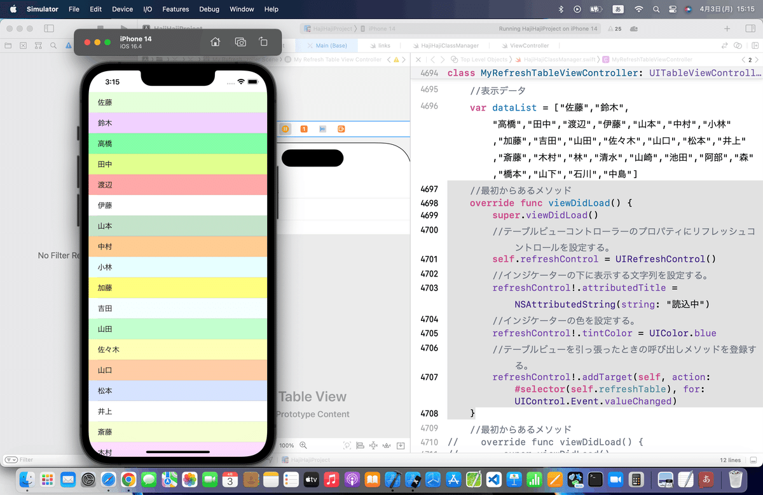Open the Features menu
This screenshot has width=763, height=495.
click(175, 10)
